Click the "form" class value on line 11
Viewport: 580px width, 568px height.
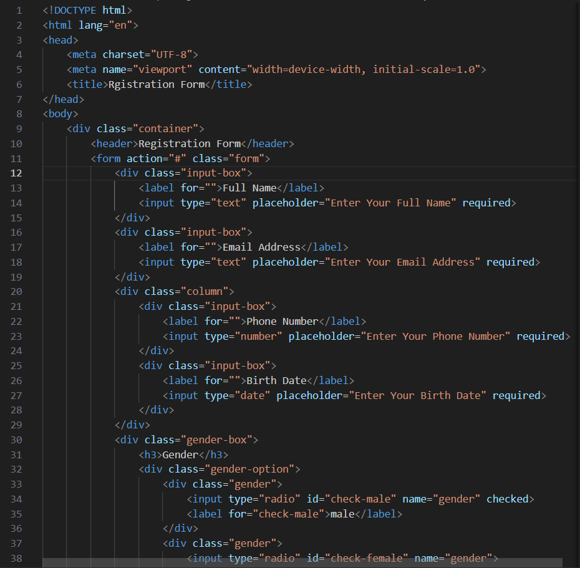point(247,158)
